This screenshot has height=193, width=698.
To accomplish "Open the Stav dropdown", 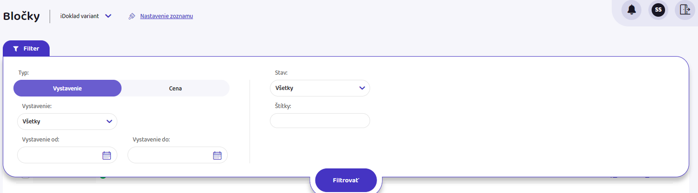I will click(320, 88).
